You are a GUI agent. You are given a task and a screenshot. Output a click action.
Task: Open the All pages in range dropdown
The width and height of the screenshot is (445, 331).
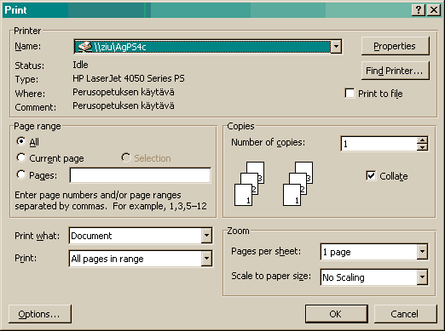pos(206,259)
